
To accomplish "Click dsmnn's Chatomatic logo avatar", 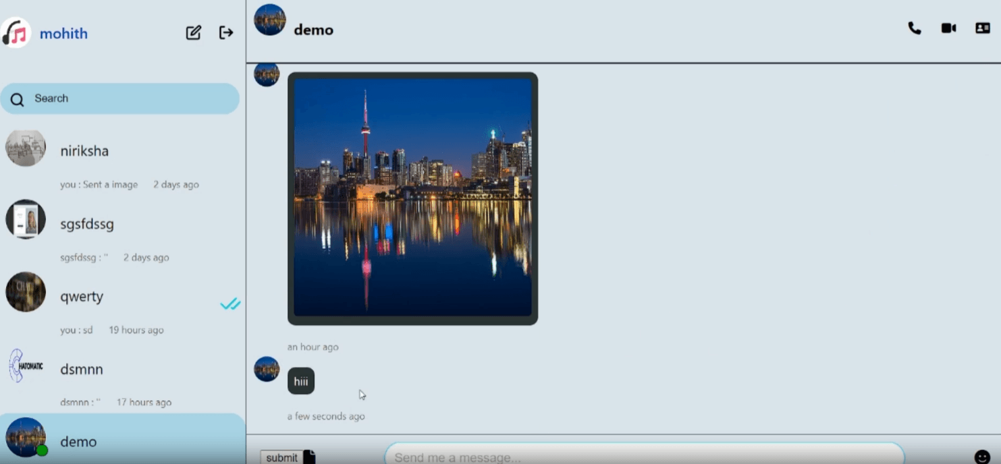I will (26, 366).
